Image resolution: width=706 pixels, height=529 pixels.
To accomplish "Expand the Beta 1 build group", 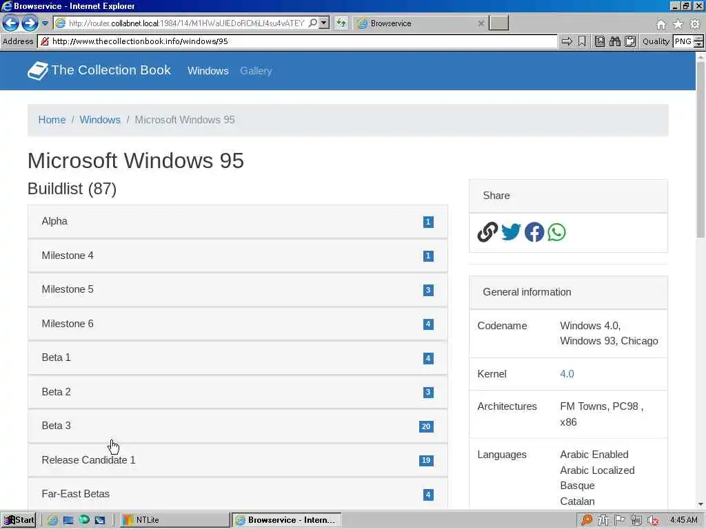I will tap(238, 357).
